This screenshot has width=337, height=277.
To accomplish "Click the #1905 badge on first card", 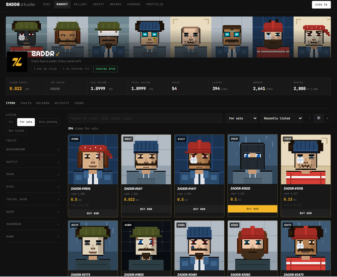I will coord(75,139).
